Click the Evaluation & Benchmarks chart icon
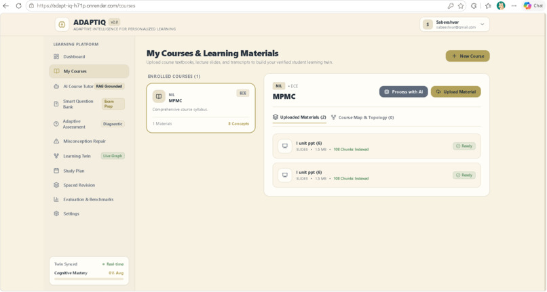This screenshot has height=292, width=547. click(x=56, y=199)
